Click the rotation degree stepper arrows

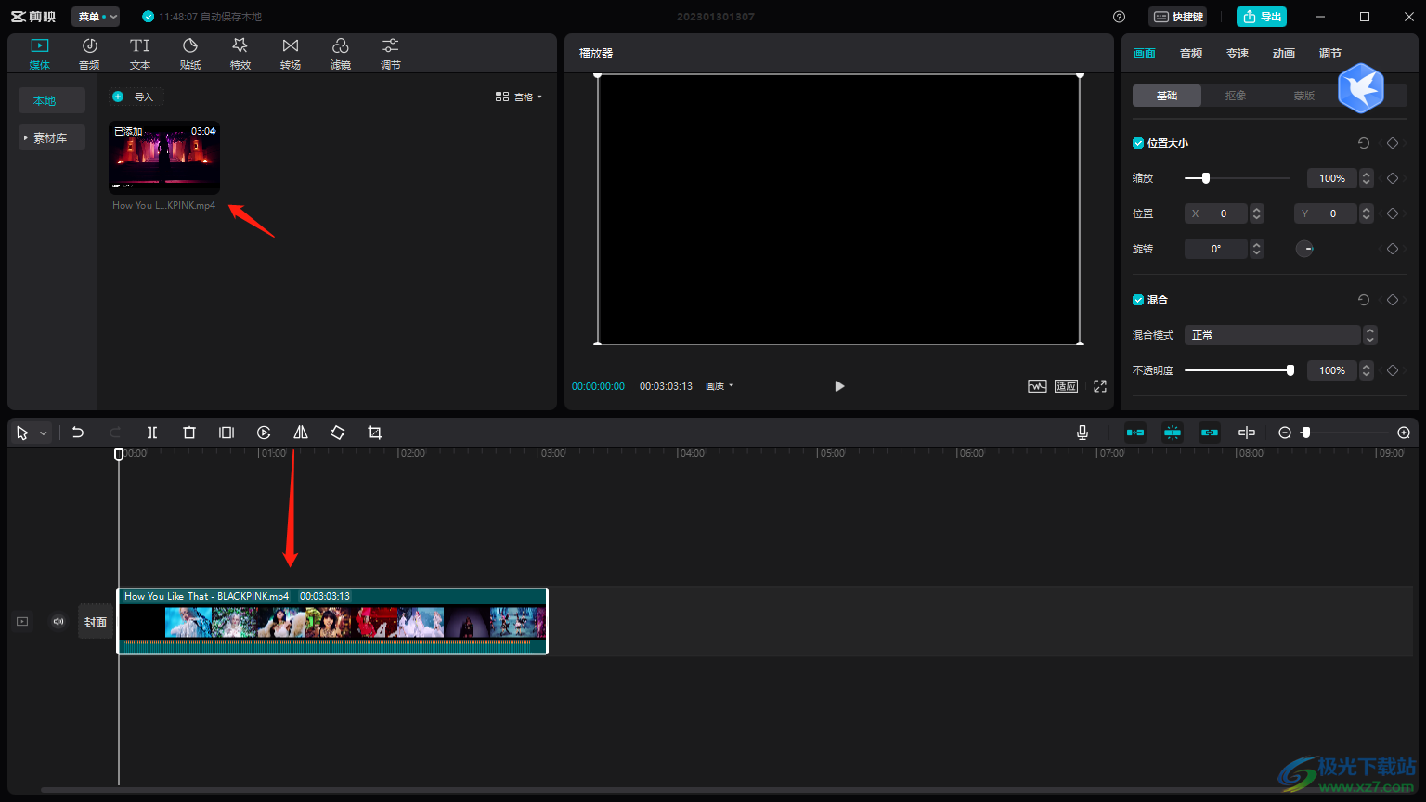[x=1256, y=249]
